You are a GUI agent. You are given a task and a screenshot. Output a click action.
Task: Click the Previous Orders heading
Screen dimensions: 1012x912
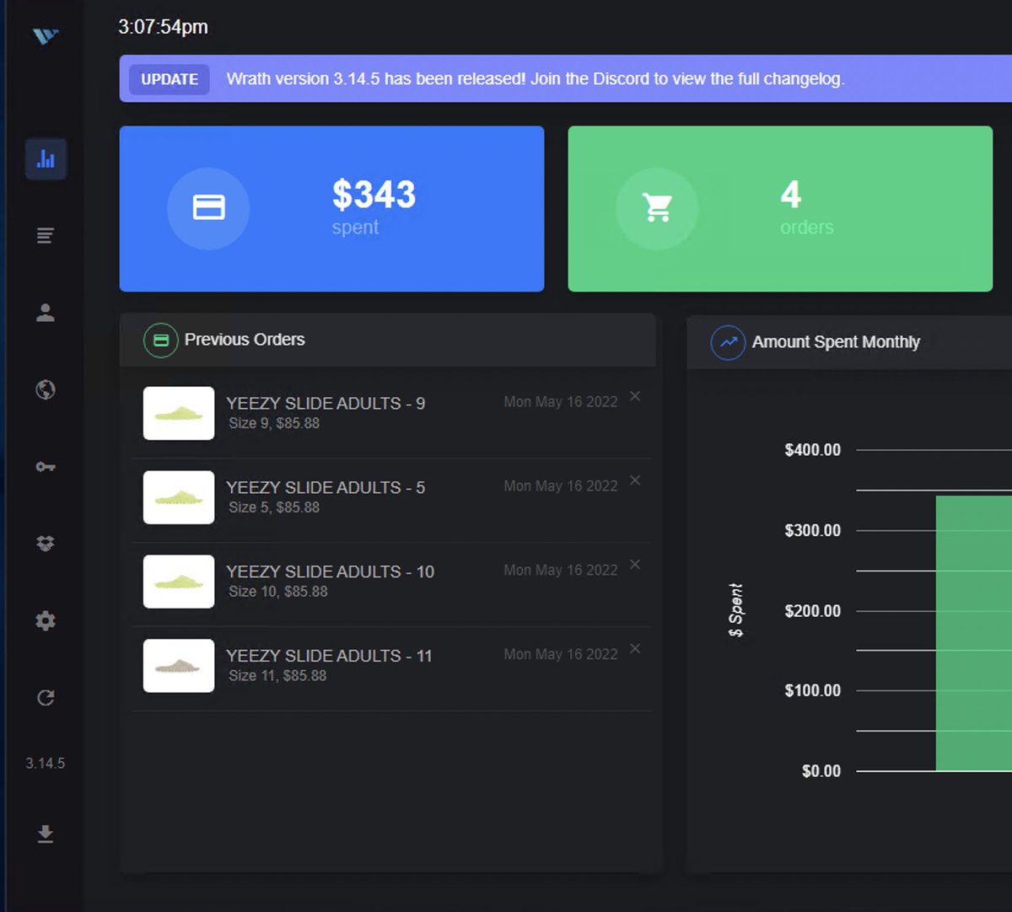tap(245, 340)
